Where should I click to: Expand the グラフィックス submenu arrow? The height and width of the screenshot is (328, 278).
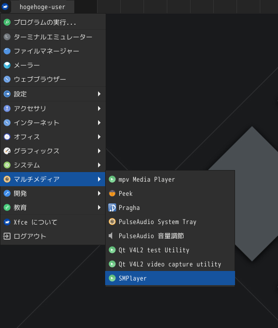click(x=99, y=151)
